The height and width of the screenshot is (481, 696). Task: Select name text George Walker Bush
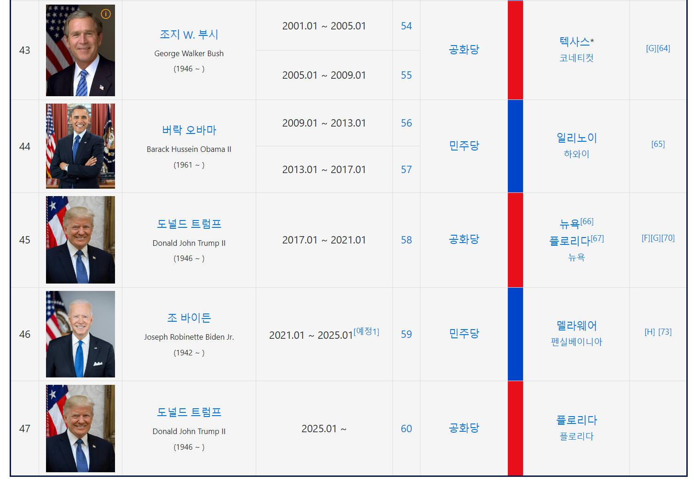click(189, 53)
